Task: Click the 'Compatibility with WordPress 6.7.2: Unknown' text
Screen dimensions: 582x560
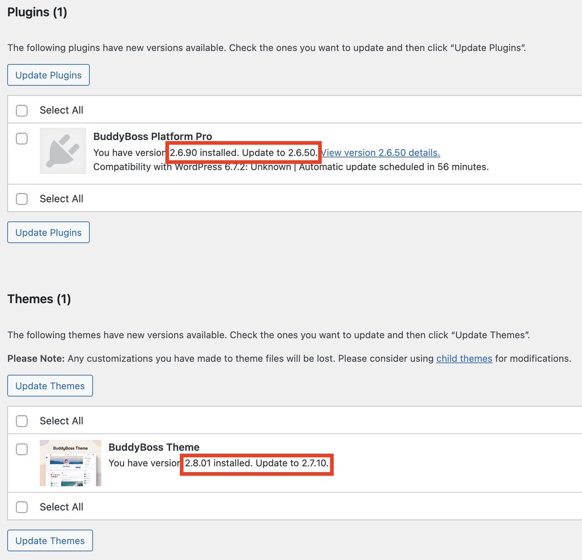Action: coord(192,167)
